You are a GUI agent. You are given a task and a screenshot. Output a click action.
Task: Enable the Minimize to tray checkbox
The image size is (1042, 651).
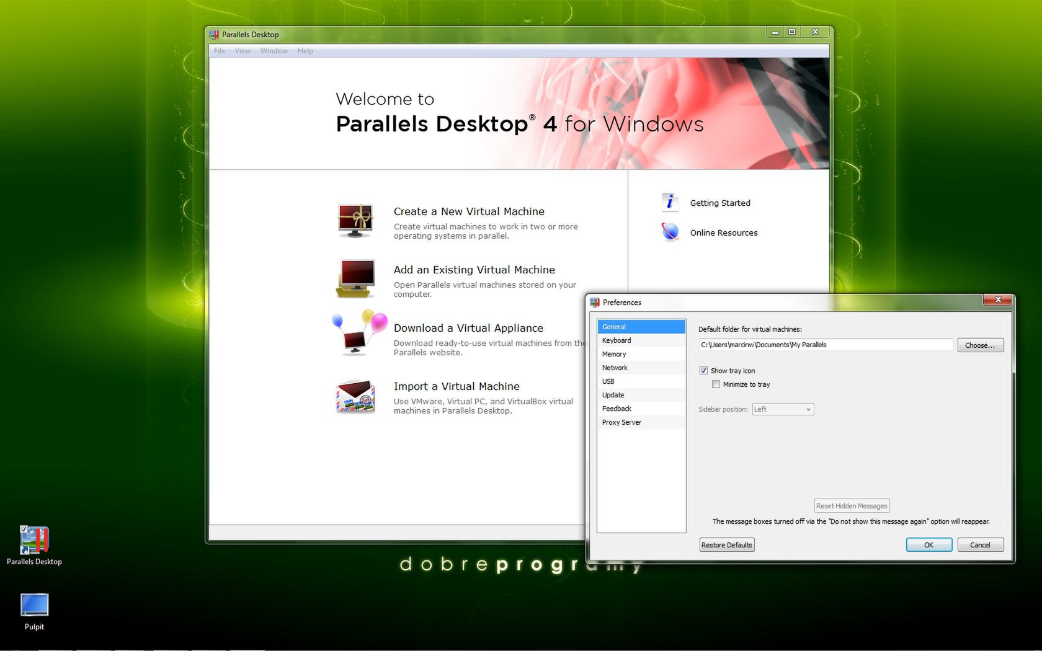716,384
